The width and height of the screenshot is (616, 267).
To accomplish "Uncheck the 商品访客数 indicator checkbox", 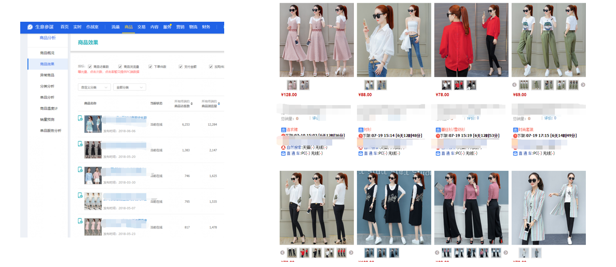I will 90,67.
